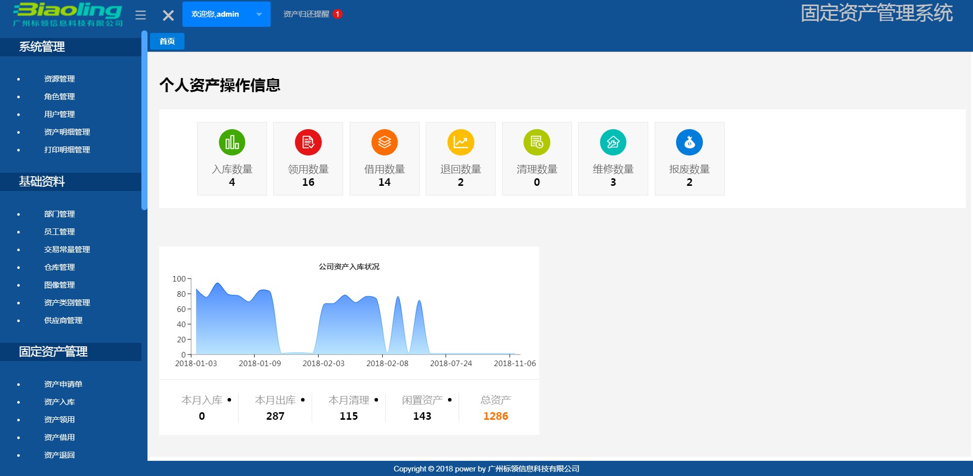Toggle the 本月出库 legend dot

coord(303,400)
